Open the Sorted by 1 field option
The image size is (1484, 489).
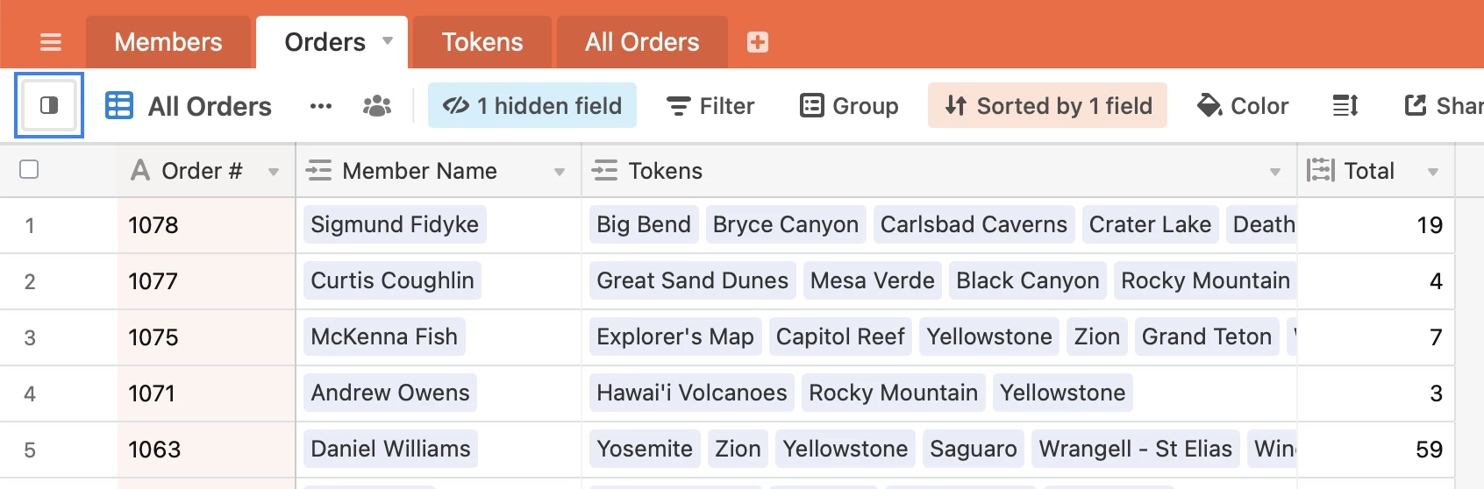(x=1048, y=106)
